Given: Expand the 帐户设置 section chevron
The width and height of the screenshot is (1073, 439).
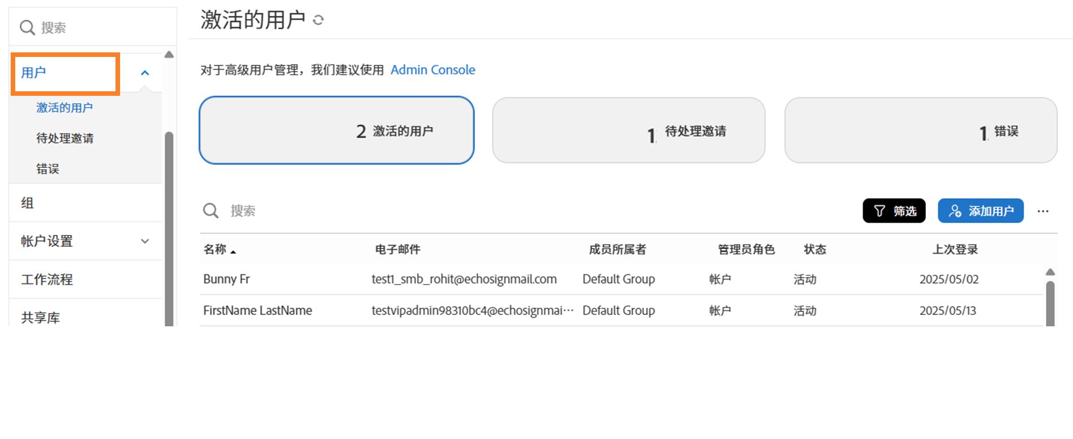Looking at the screenshot, I should coord(145,241).
